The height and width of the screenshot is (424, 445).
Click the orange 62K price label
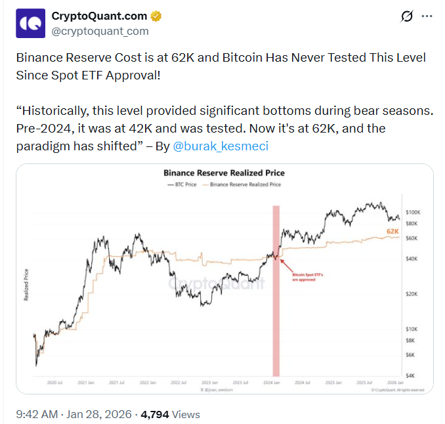[x=392, y=231]
